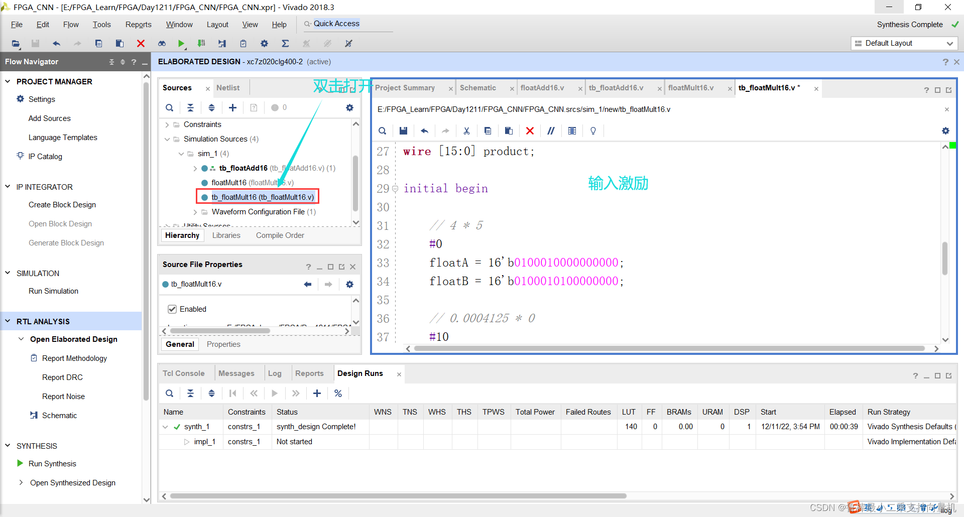Toggle the Enabled checkbox

point(172,309)
